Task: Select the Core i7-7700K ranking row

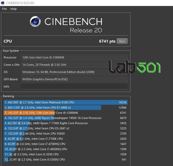Action: pos(65,139)
